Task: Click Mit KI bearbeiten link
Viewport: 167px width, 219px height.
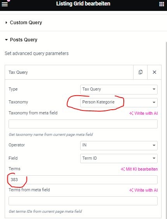Action: pyautogui.click(x=139, y=169)
